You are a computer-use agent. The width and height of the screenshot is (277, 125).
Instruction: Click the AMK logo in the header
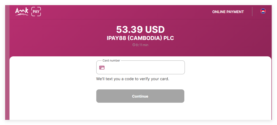pos(22,12)
